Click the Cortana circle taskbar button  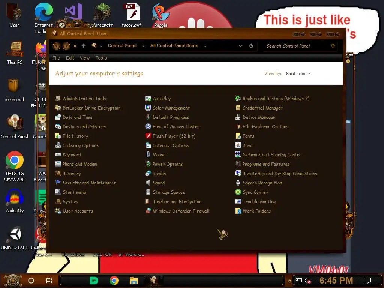coord(31,280)
